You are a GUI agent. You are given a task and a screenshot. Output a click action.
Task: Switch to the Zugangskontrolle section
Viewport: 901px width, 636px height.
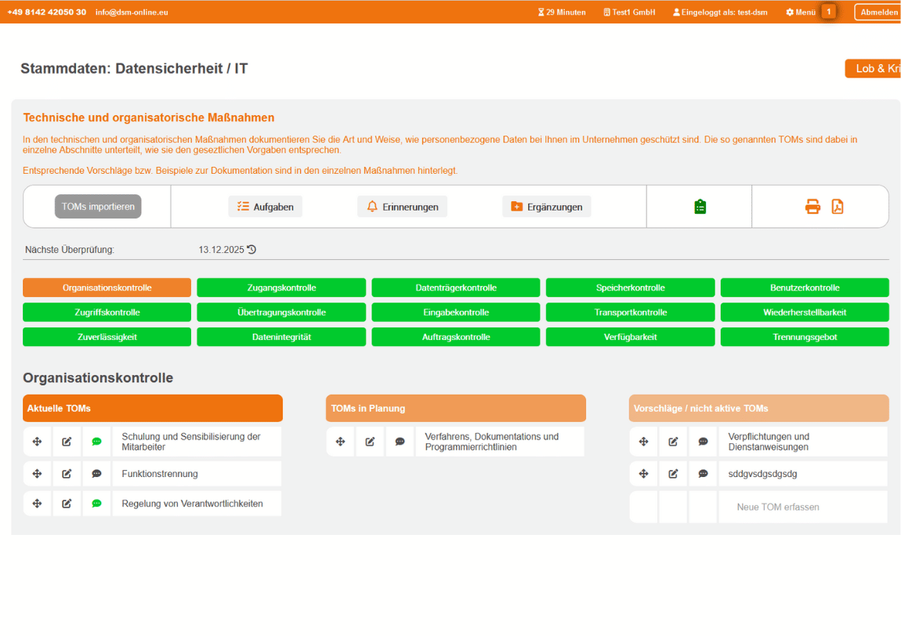pos(281,287)
